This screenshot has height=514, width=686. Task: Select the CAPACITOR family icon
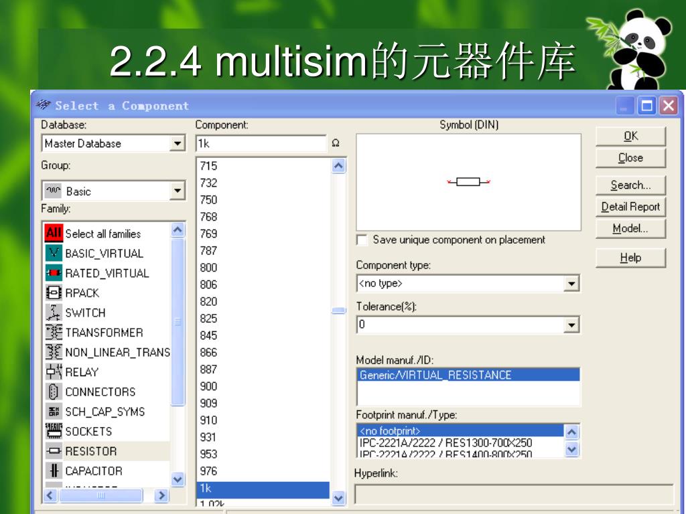(54, 470)
